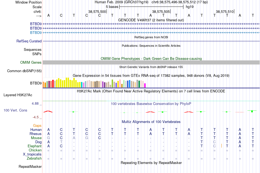The width and height of the screenshot is (260, 173).
Task: Click the ---> strand direction arrow label
Action: pos(39,16)
